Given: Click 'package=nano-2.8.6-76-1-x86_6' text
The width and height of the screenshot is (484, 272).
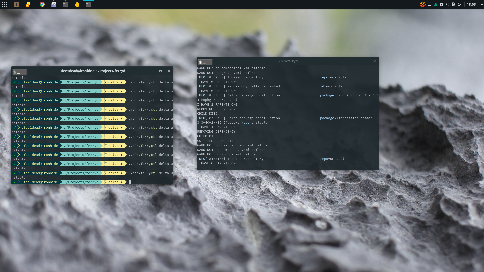Looking at the screenshot, I should [349, 95].
